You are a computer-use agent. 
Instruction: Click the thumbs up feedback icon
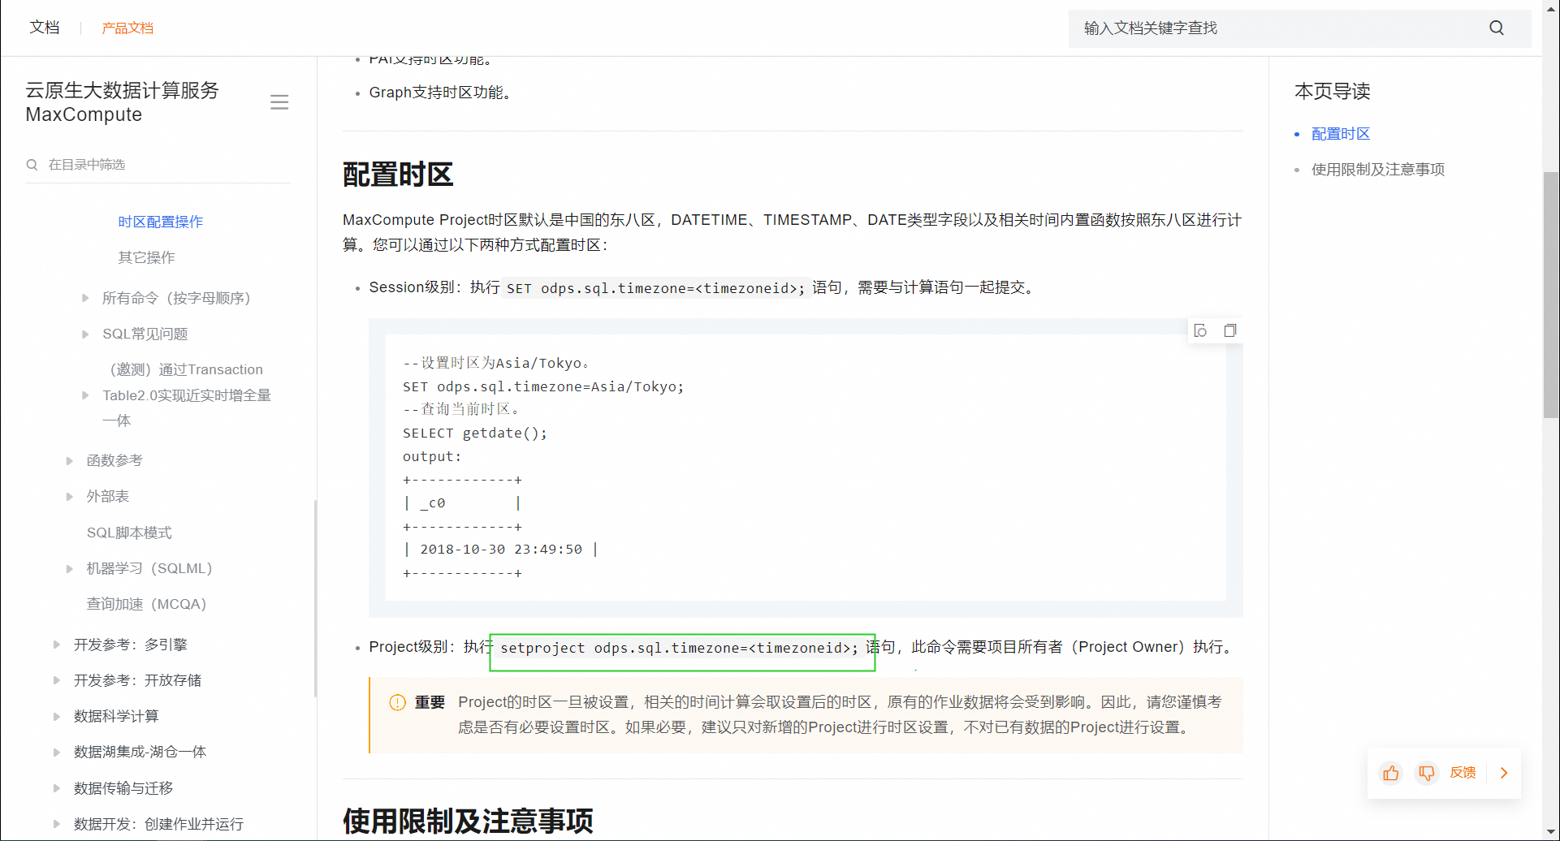click(x=1390, y=773)
